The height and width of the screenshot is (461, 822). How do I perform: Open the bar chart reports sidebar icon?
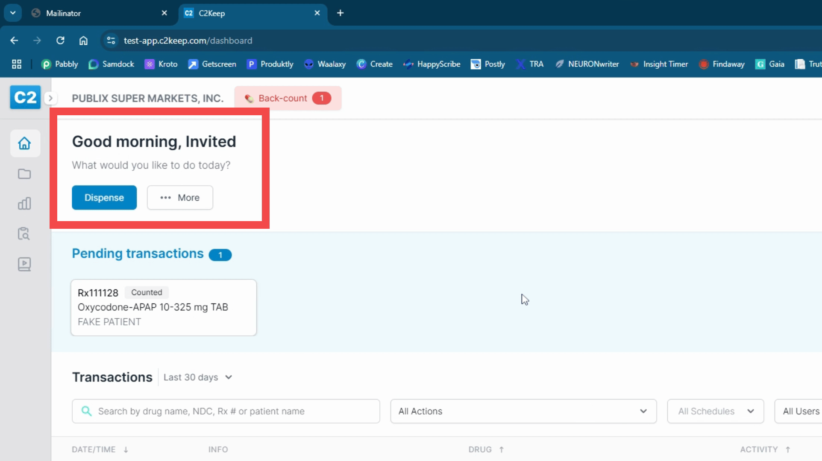(24, 203)
